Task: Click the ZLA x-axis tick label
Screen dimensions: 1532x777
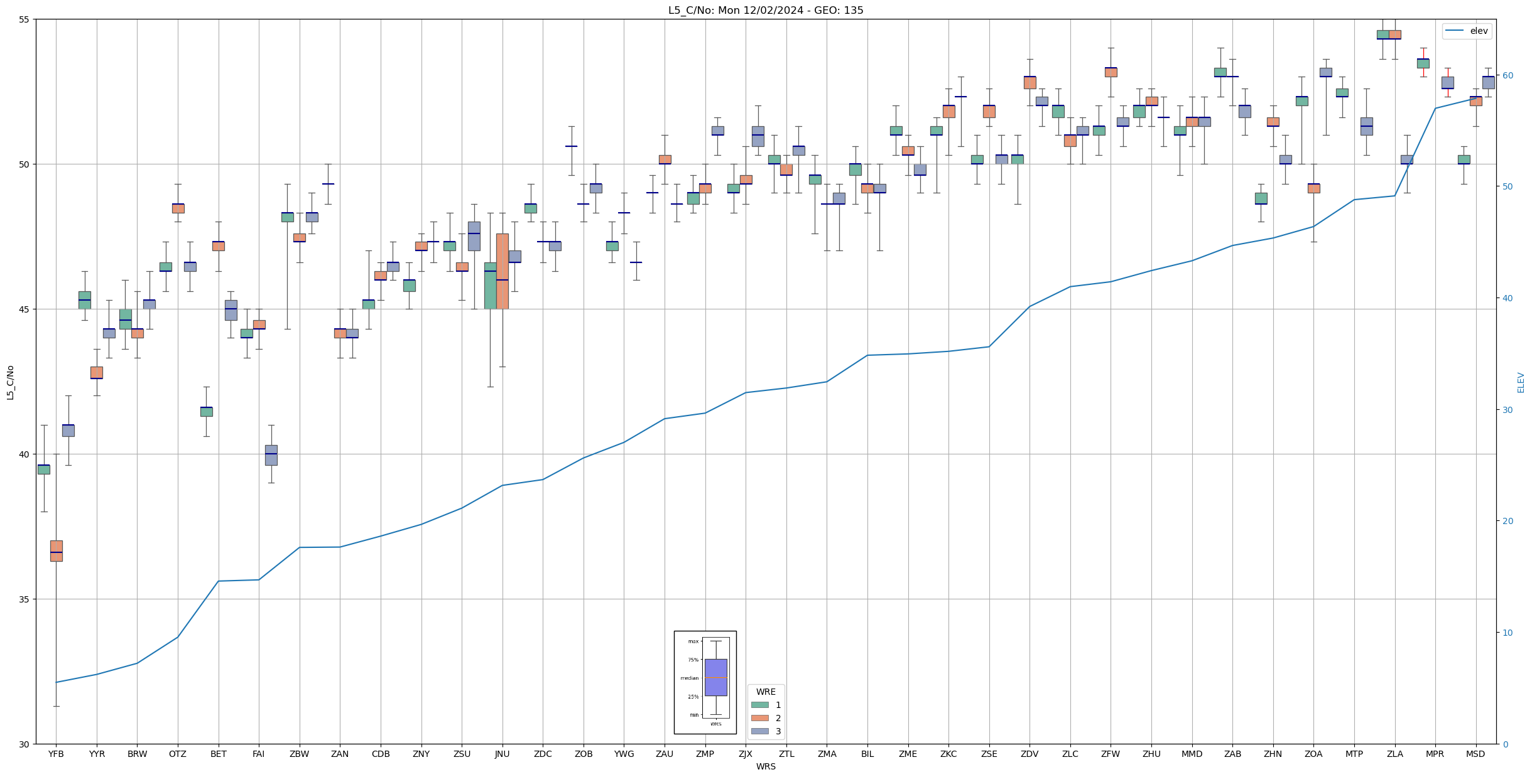Action: (x=1394, y=754)
